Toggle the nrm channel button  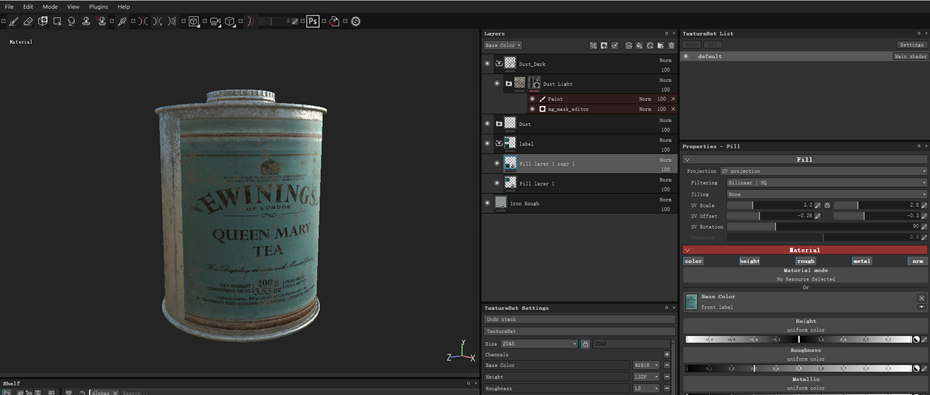click(917, 261)
